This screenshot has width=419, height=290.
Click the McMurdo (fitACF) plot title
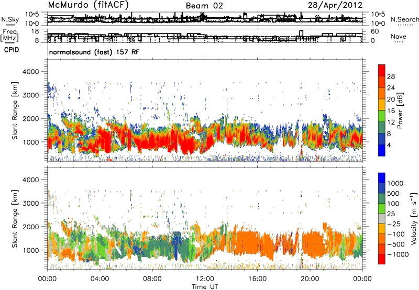[88, 5]
